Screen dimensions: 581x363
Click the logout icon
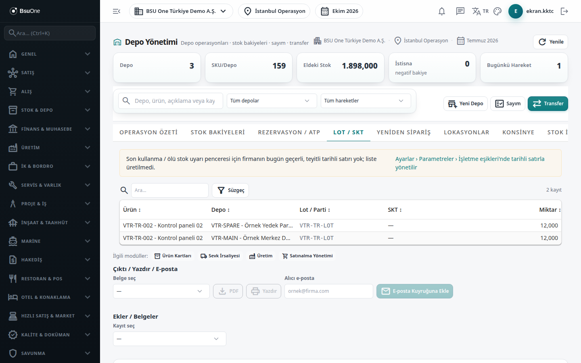(x=564, y=11)
